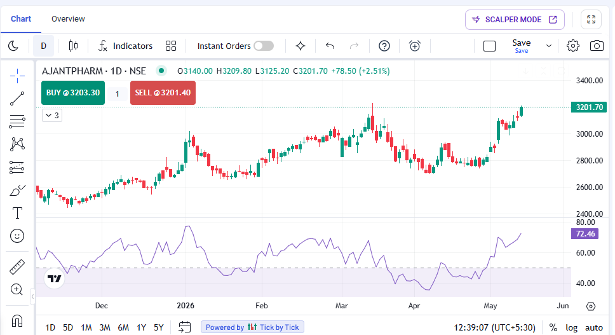This screenshot has width=615, height=335.
Task: Open time axis settings target icon
Action: pos(591,306)
